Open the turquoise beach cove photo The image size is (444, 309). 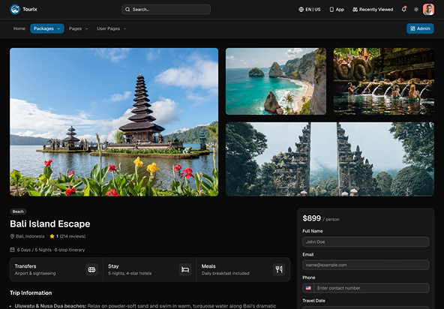(x=276, y=81)
